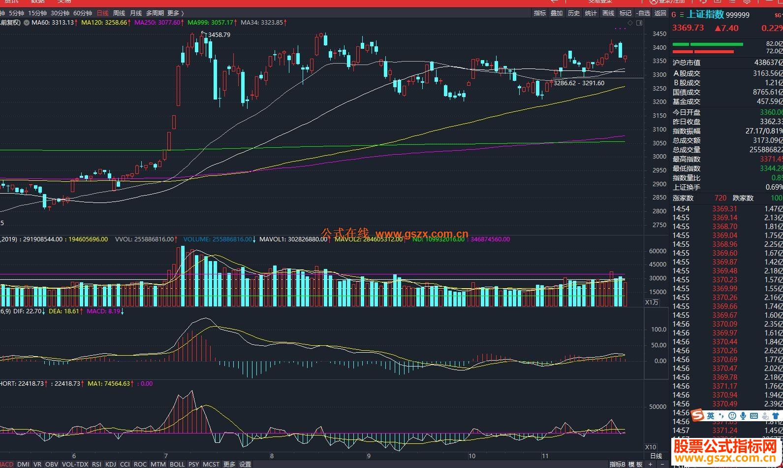Screen dimensions: 783x468
Task: Click the 画线 draw line button
Action: coord(608,13)
